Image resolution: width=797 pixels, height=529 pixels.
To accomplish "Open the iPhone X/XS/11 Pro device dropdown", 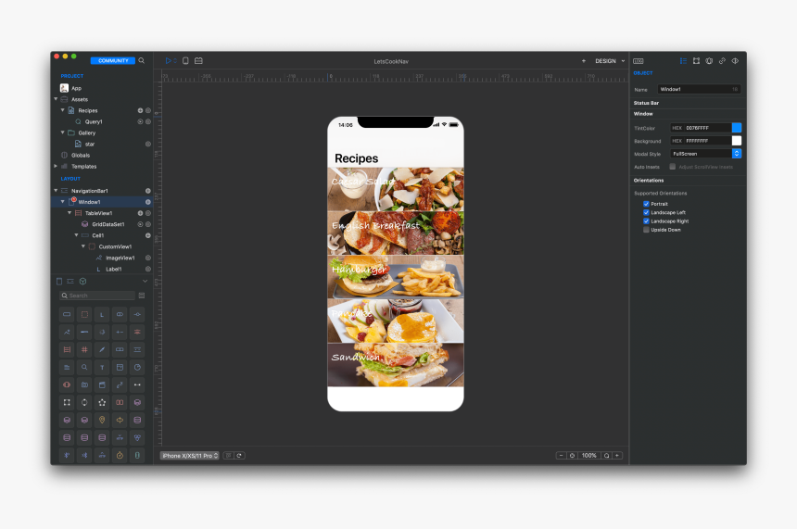I will 190,456.
